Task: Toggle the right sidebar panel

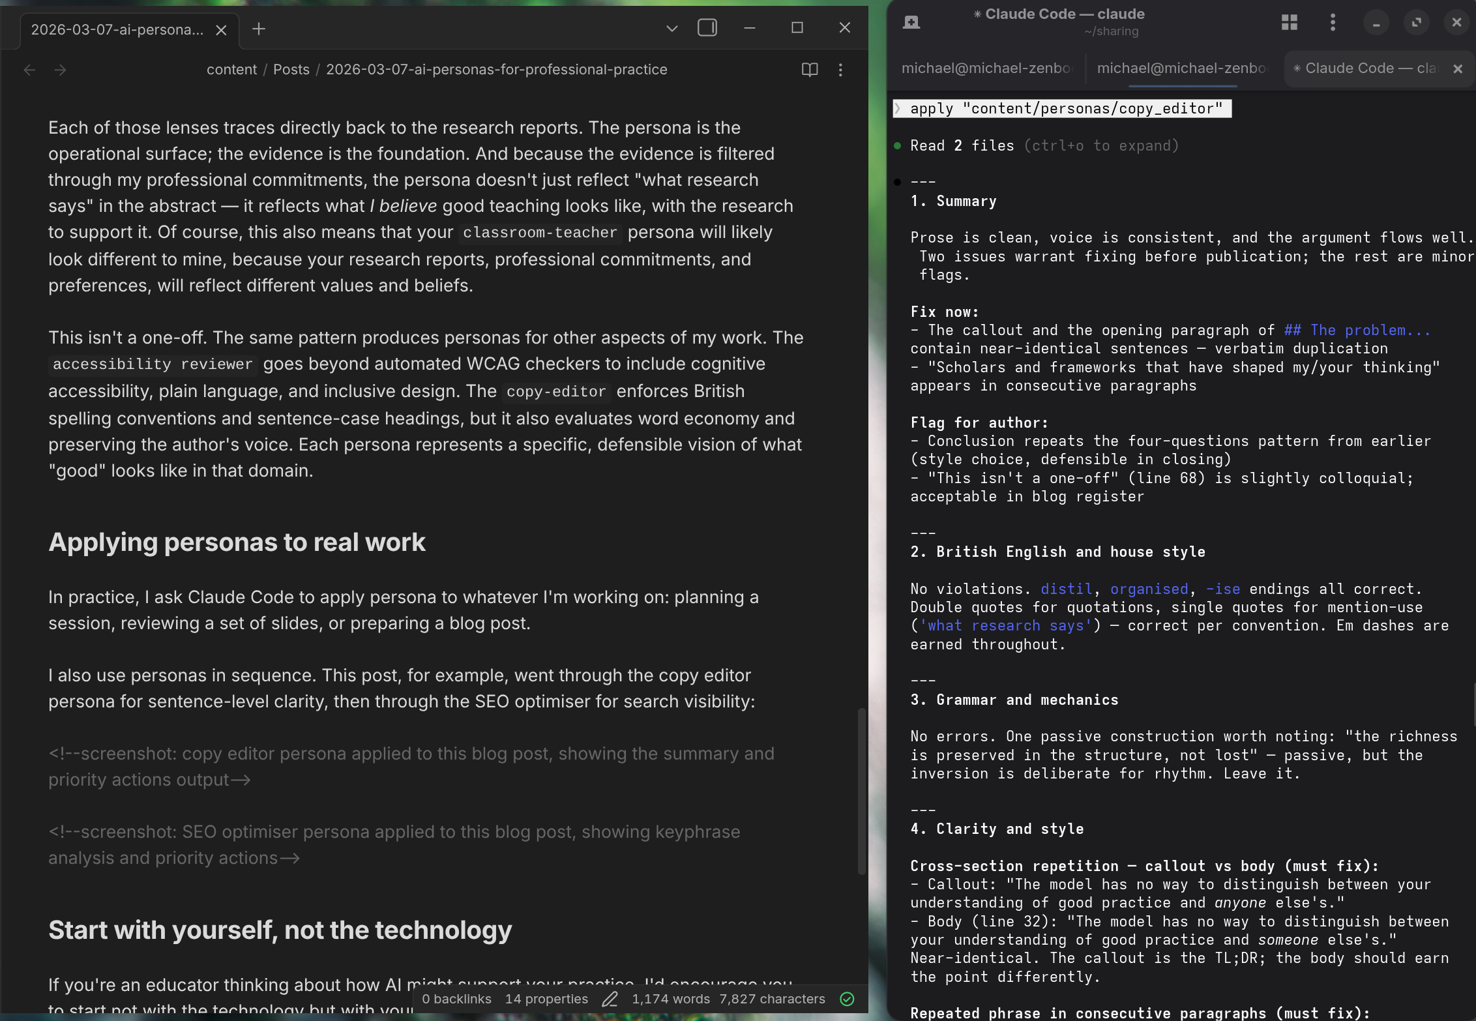Action: point(707,28)
